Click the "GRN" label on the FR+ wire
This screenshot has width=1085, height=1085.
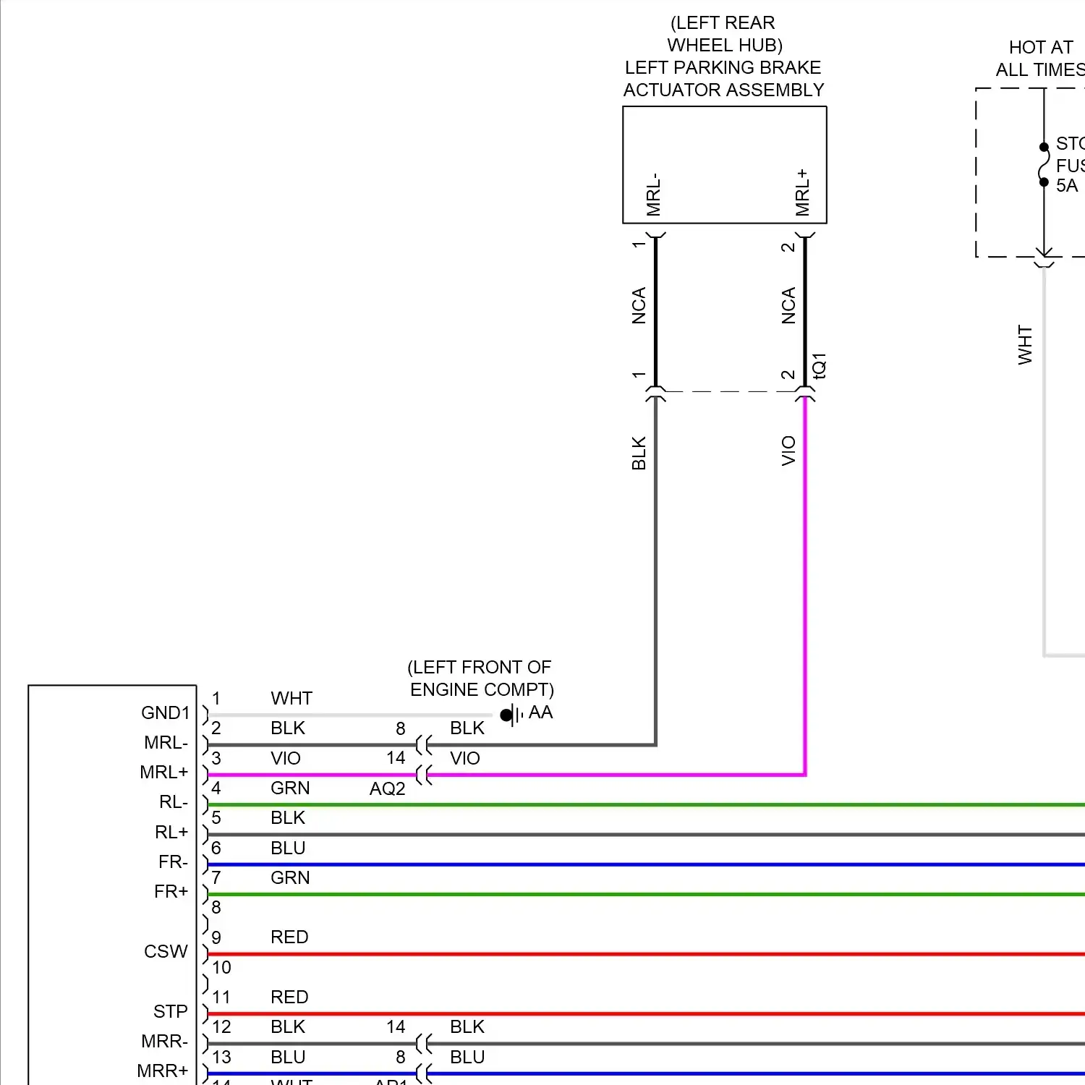coord(290,878)
